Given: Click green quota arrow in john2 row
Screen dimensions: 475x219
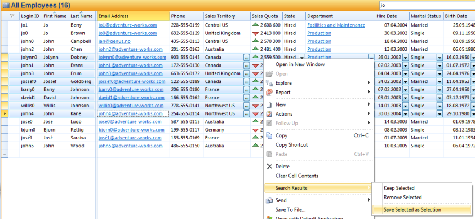Looking at the screenshot, I should 255,49.
